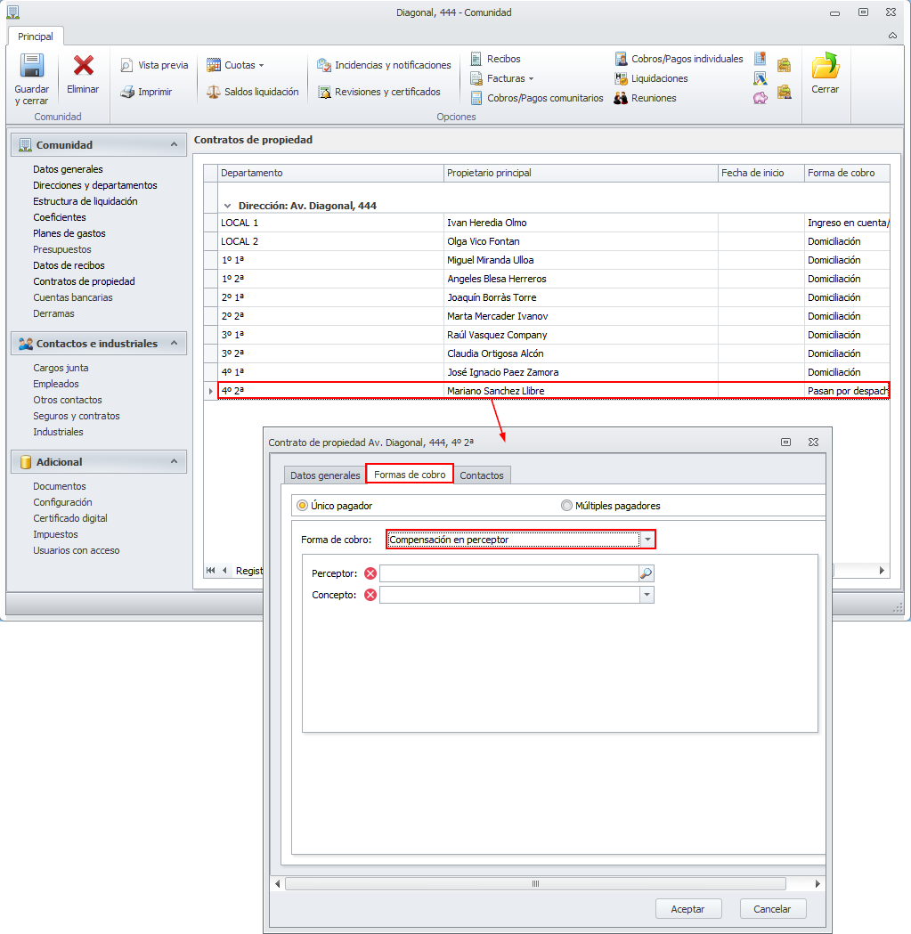This screenshot has height=934, width=911.
Task: Open the Facturas dropdown menu
Action: [x=501, y=78]
